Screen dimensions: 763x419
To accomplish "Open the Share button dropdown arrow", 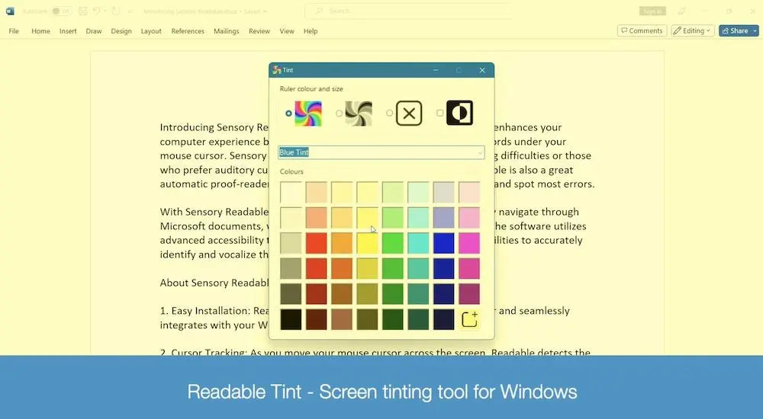I will click(x=755, y=30).
